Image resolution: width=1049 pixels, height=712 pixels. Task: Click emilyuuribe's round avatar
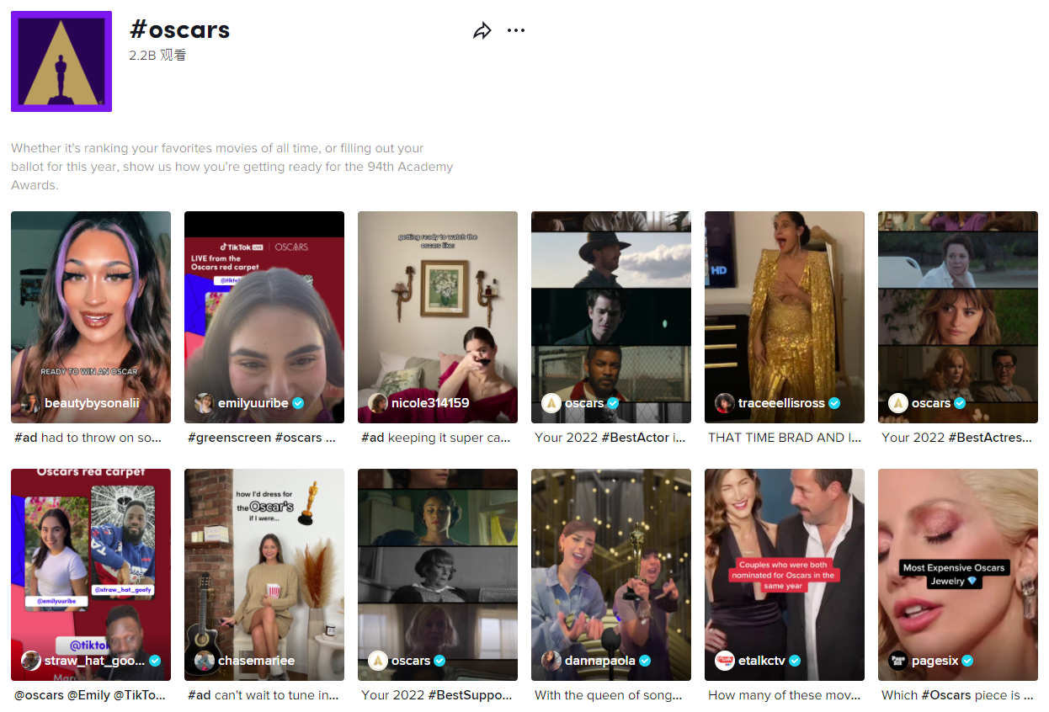pos(205,403)
